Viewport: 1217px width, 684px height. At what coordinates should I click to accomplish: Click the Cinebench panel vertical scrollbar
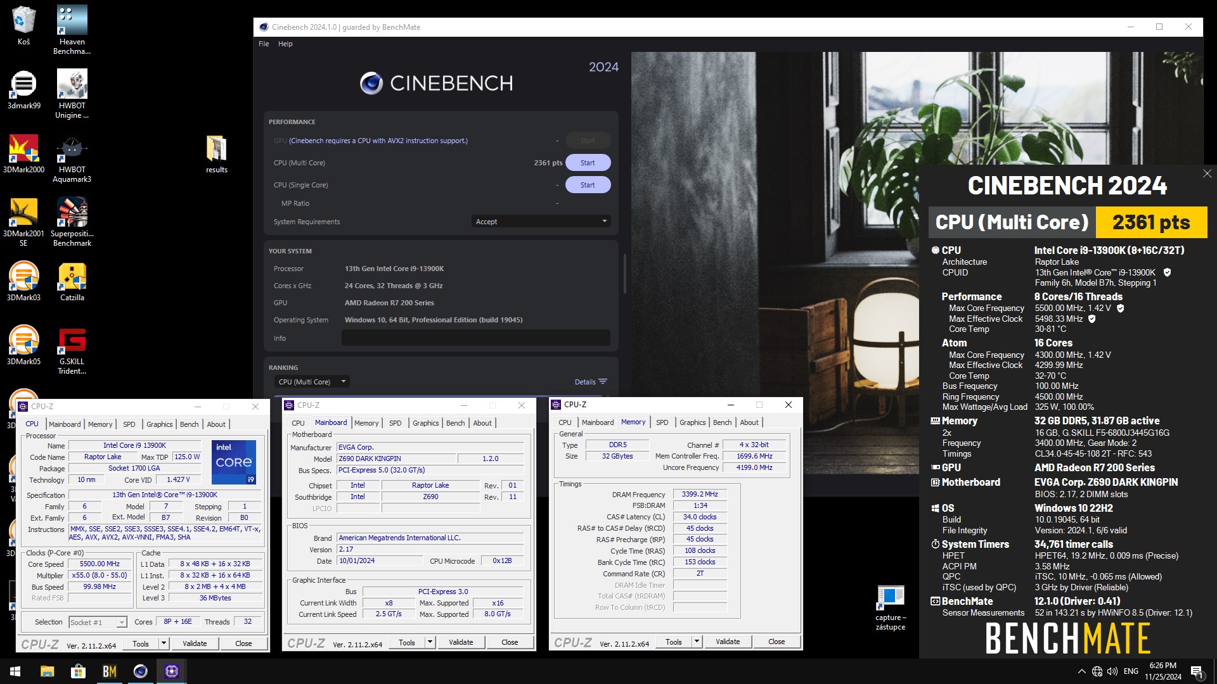tap(624, 274)
